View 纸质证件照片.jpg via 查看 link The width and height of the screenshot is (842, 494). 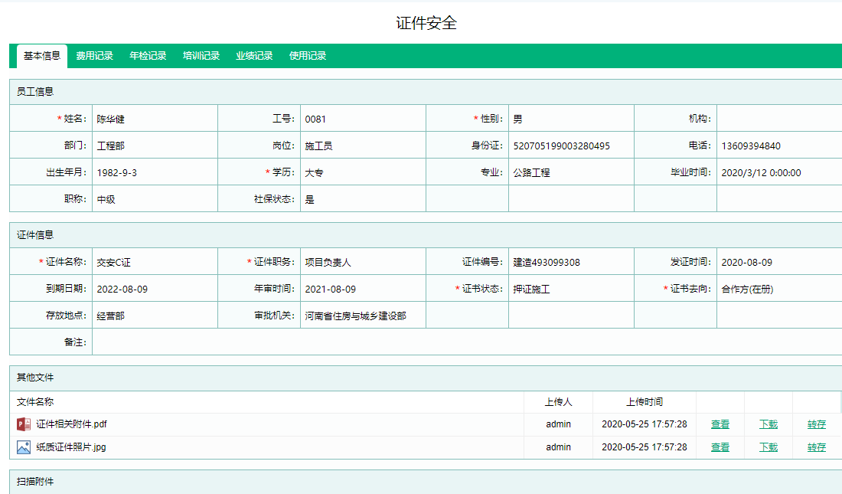(720, 447)
